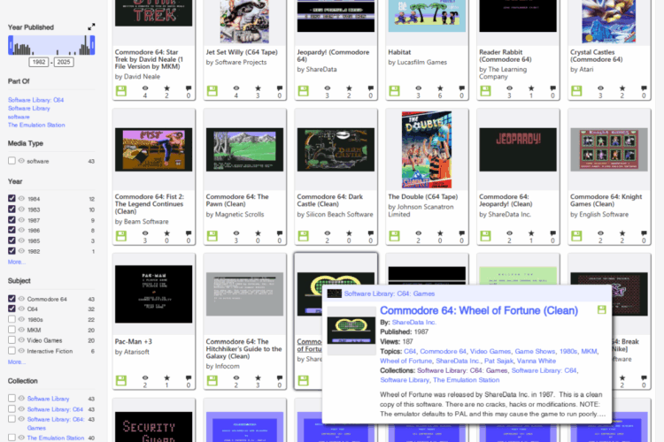664x442 pixels.
Task: Uncheck the 1983 year filter
Action: pyautogui.click(x=12, y=209)
